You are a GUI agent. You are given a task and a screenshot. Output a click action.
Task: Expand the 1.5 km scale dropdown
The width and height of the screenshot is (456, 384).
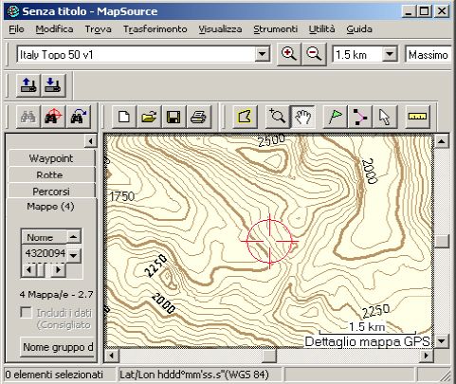390,54
